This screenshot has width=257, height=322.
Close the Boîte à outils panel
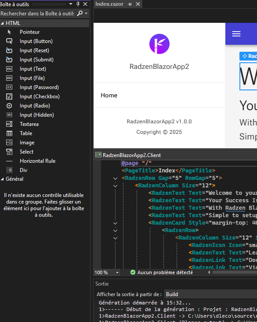point(85,4)
